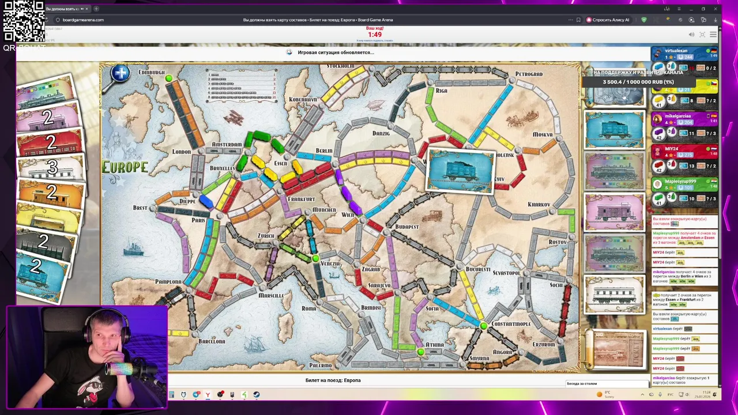
Task: Bookmark this page icon
Action: point(578,20)
